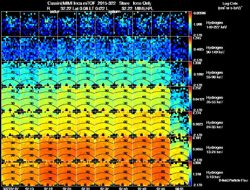Select the 'Cassini/MIMI Inca mTOF' title
250x190 pixels.
pos(70,3)
